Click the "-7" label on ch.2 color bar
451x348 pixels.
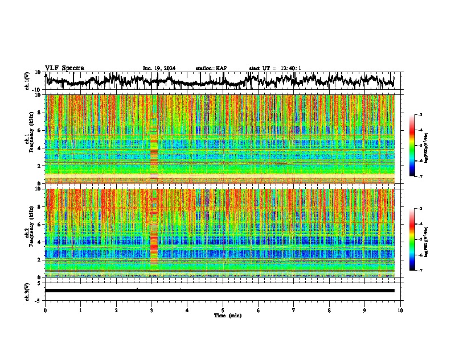pos(420,271)
